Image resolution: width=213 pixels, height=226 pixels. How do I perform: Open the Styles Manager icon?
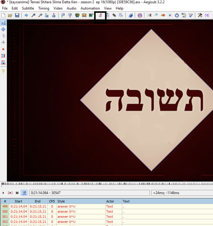pos(100,15)
